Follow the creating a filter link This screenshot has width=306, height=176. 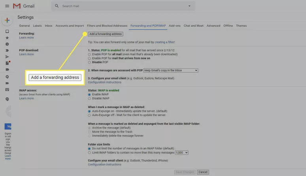pos(165,42)
